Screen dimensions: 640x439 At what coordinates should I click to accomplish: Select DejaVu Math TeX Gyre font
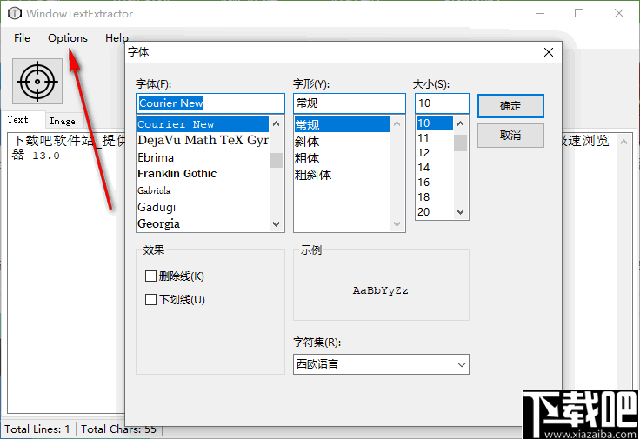point(203,140)
